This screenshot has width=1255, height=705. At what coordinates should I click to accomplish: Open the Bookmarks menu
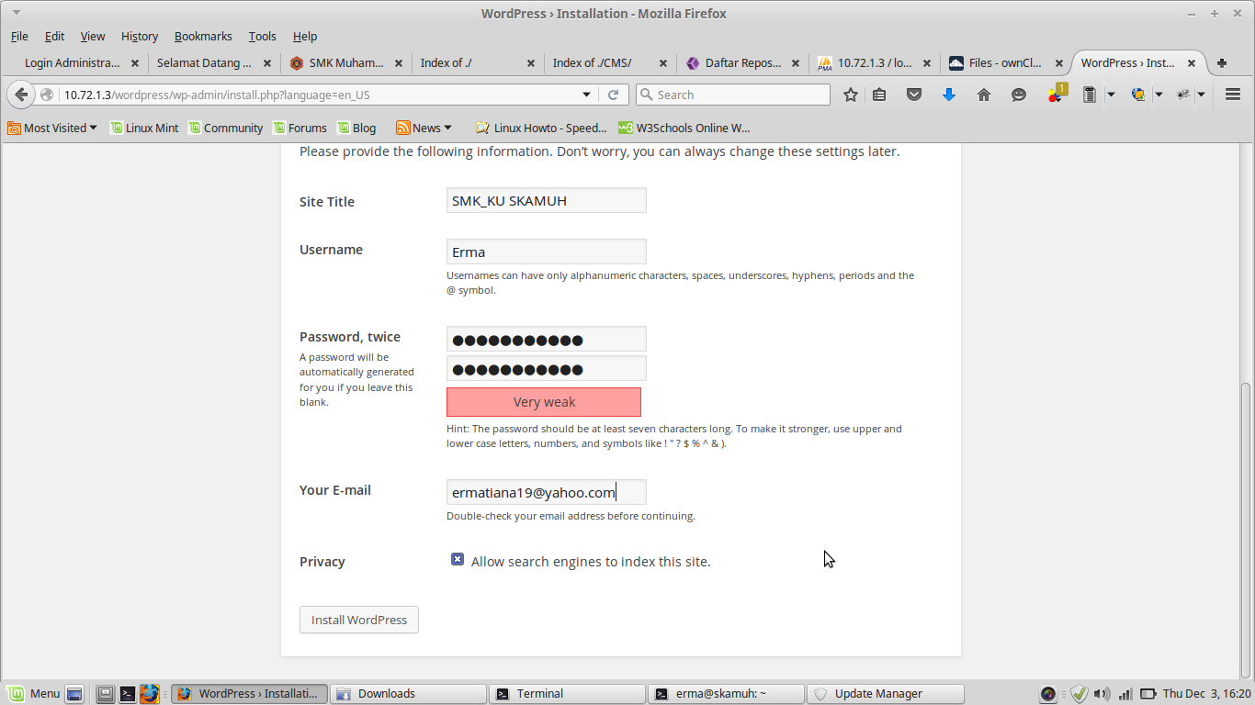(x=203, y=37)
